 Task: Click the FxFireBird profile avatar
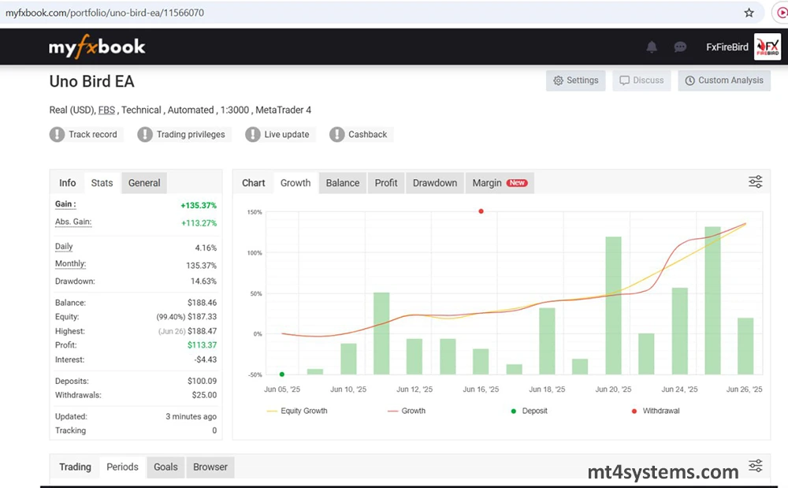click(x=767, y=47)
